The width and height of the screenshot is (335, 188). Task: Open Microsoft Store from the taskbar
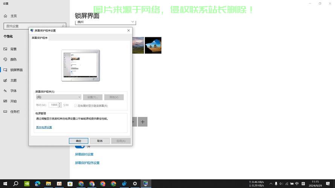70,183
